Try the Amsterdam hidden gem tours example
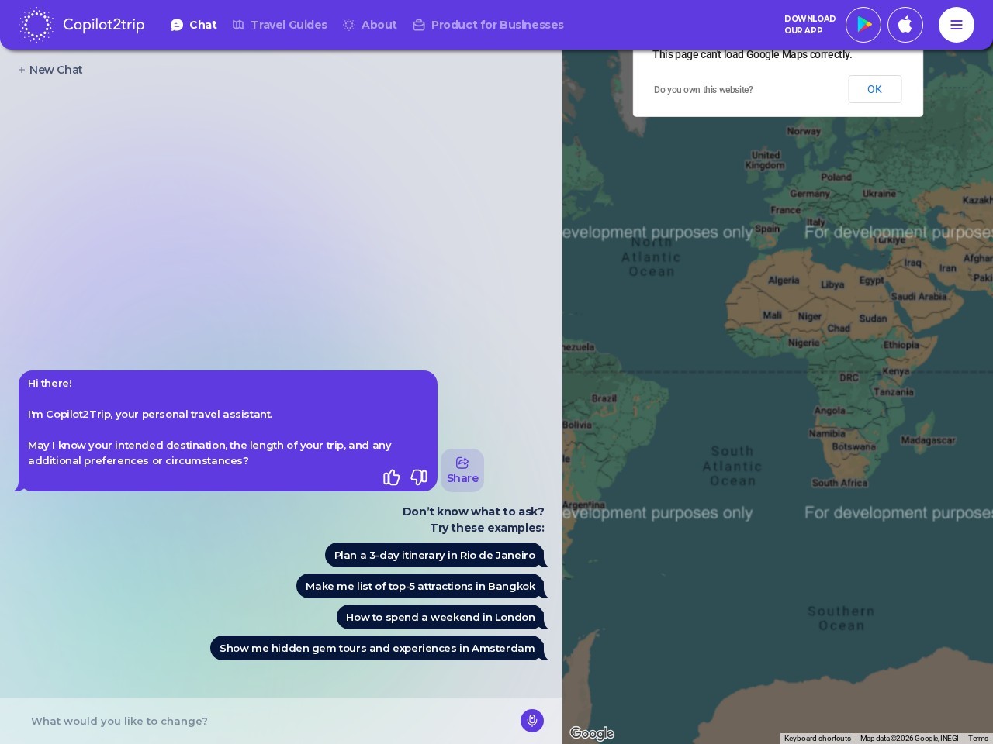This screenshot has width=993, height=744. (x=377, y=648)
